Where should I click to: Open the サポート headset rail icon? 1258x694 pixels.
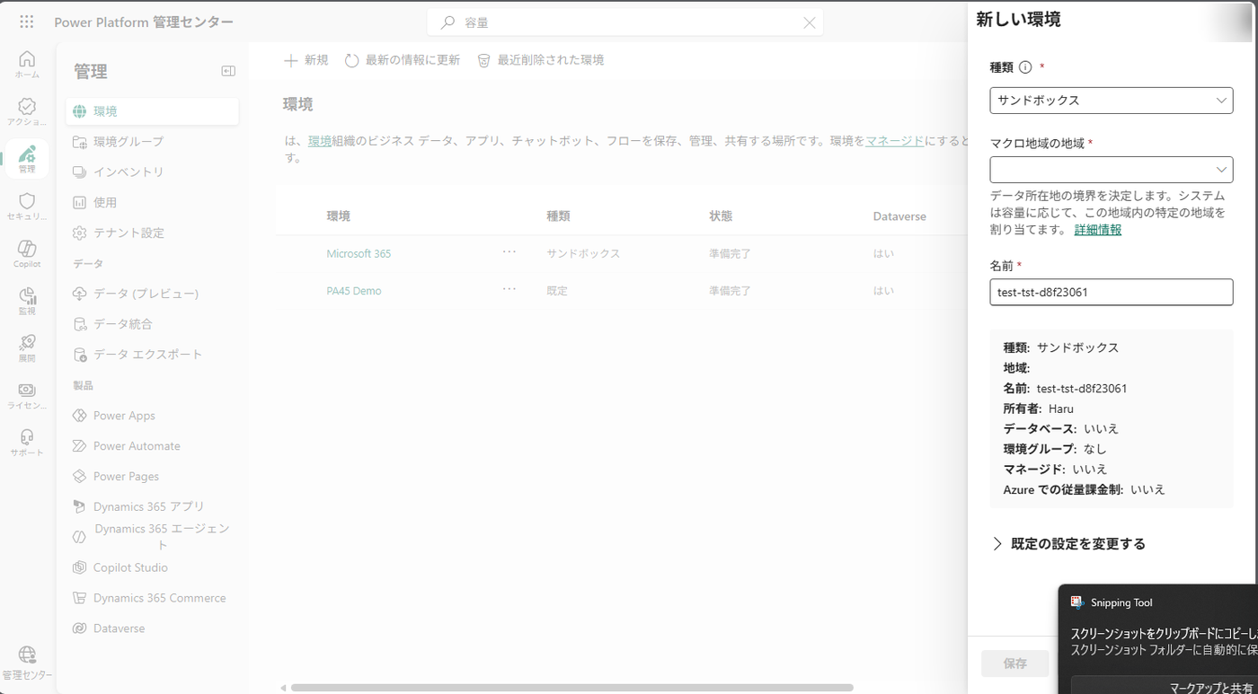pyautogui.click(x=27, y=443)
